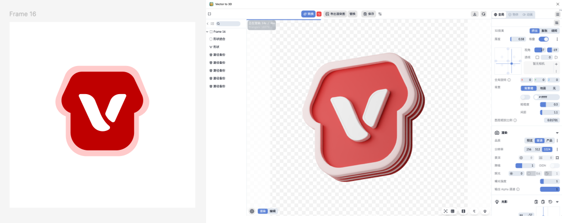
Task: Switch to the 物体 object tab
Action: [x=513, y=14]
